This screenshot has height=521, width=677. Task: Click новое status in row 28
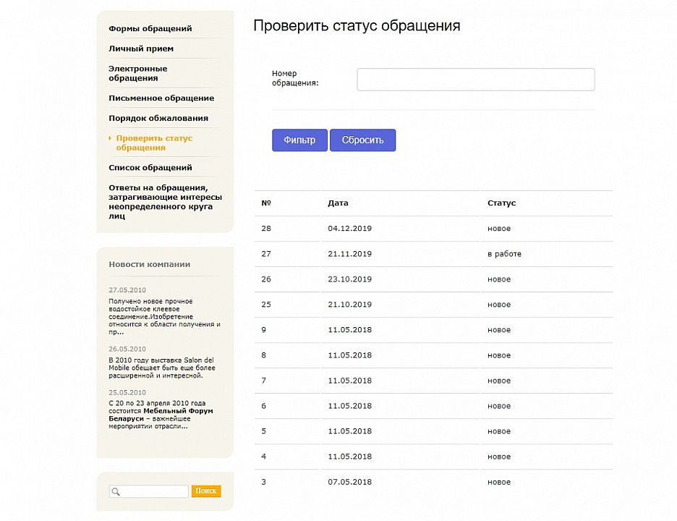point(499,229)
